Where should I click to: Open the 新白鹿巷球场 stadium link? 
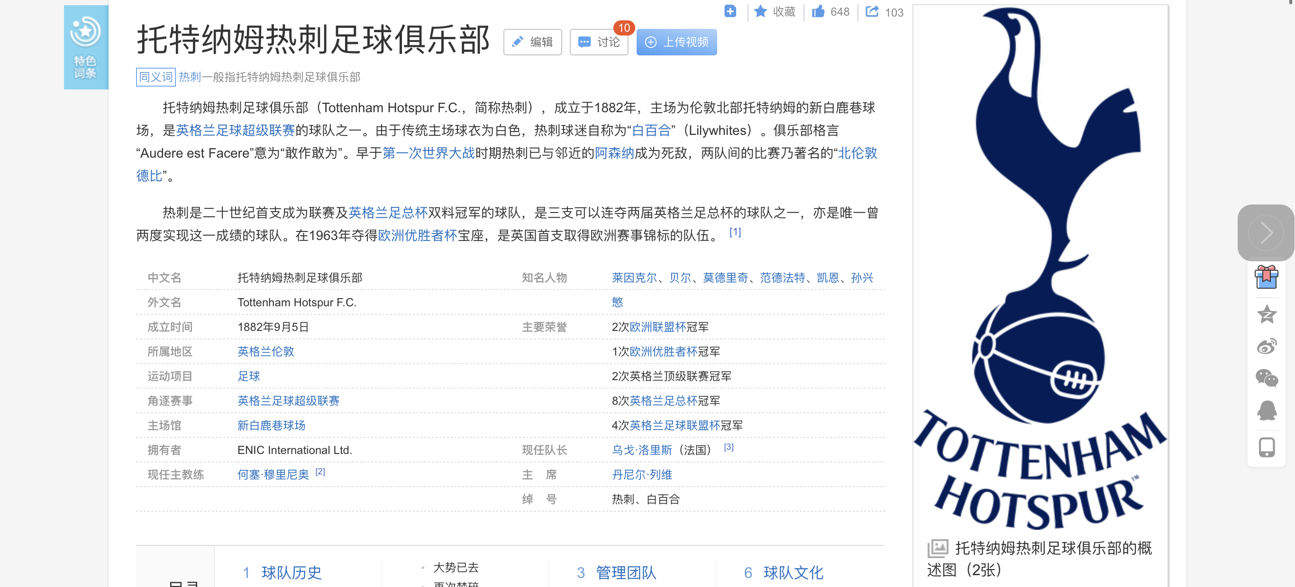coord(271,425)
